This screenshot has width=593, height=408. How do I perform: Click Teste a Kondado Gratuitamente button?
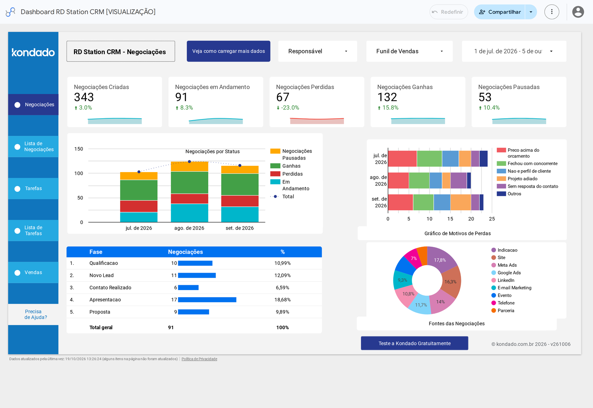pyautogui.click(x=414, y=343)
